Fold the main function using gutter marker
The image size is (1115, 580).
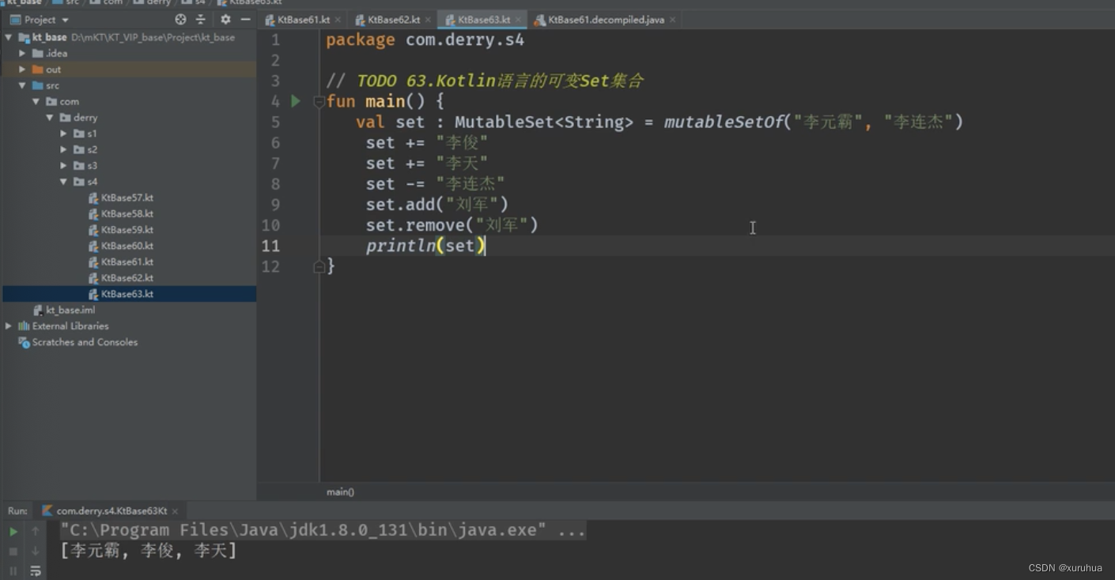(x=319, y=101)
